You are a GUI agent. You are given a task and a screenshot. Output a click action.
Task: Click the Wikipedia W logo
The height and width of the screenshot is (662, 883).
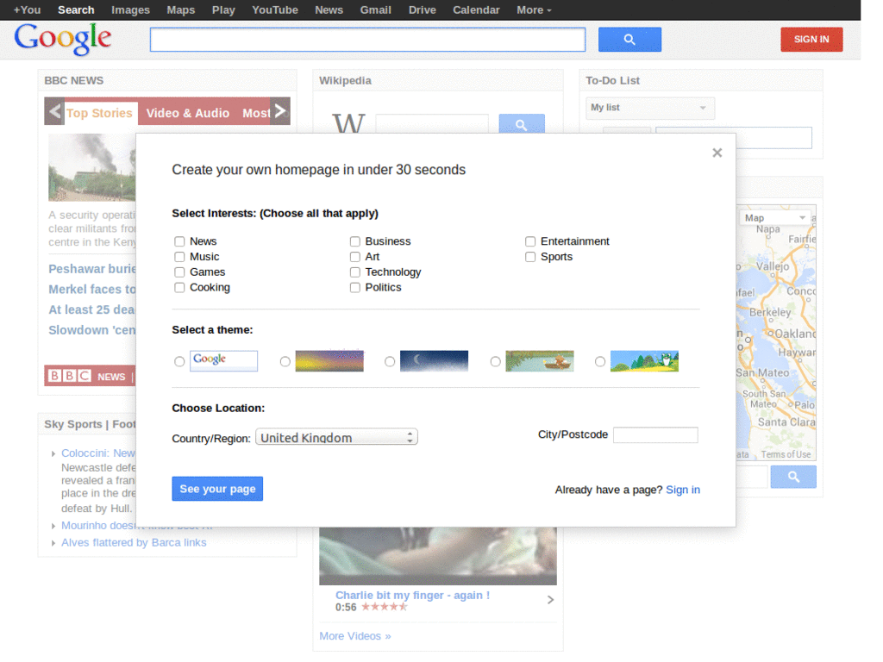[x=348, y=122]
